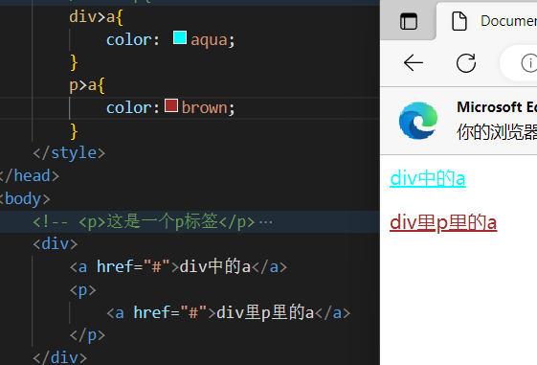537x365 pixels.
Task: Click the closing '</p>' tag
Action: click(x=87, y=335)
